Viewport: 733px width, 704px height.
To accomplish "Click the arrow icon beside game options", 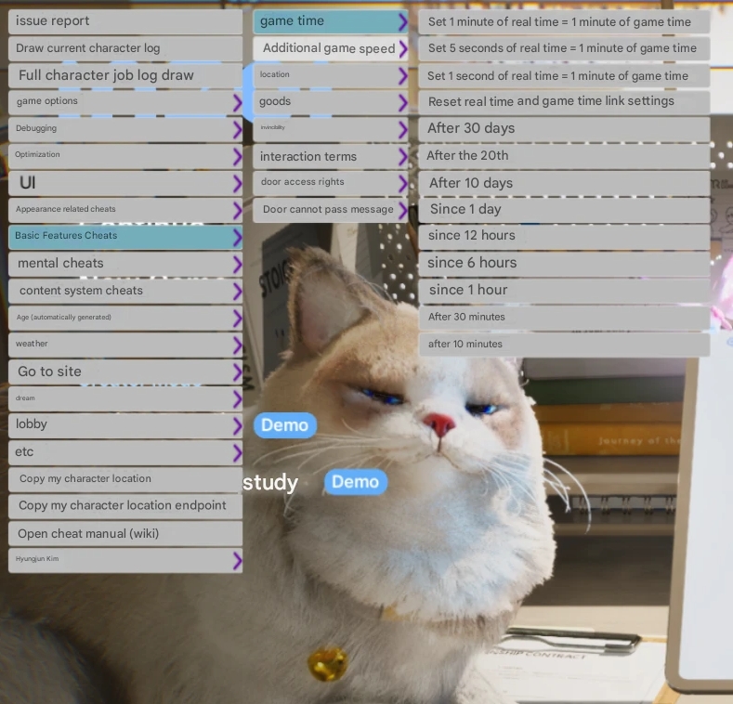I will pos(237,102).
